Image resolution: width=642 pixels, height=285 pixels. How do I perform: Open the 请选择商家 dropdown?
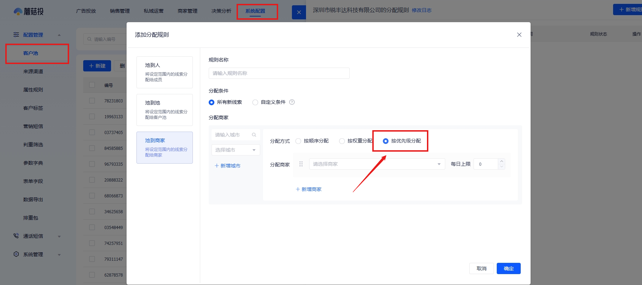(x=377, y=164)
